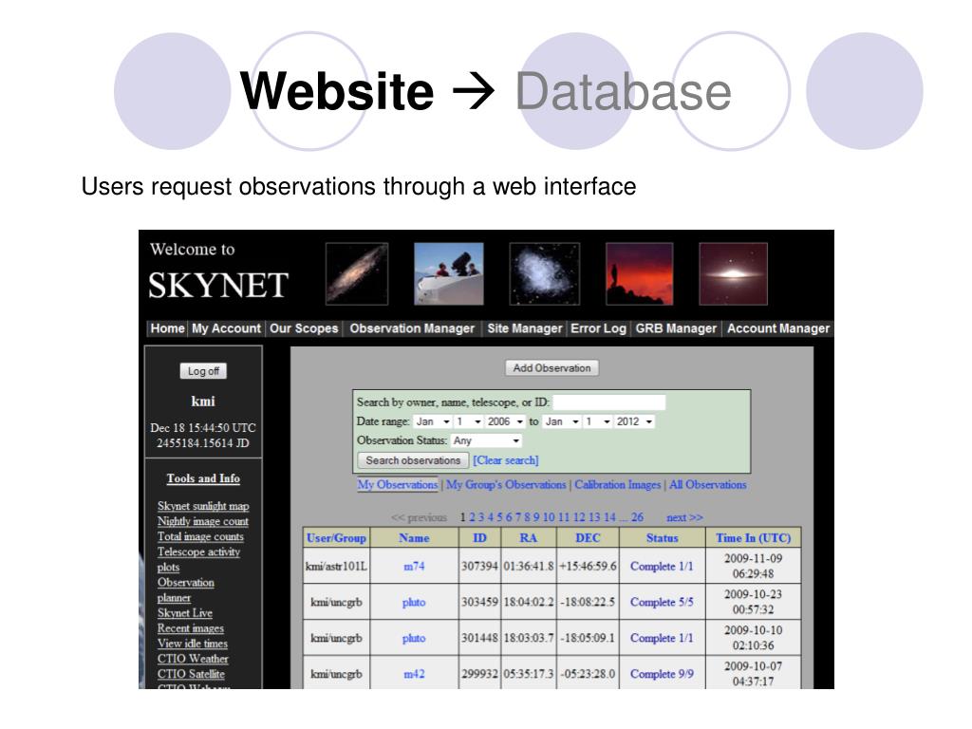Focus the search by owner text field

click(x=608, y=402)
